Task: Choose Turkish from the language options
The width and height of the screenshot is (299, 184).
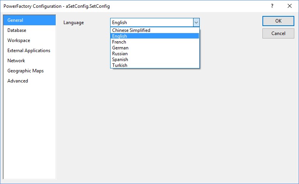Action: point(120,65)
